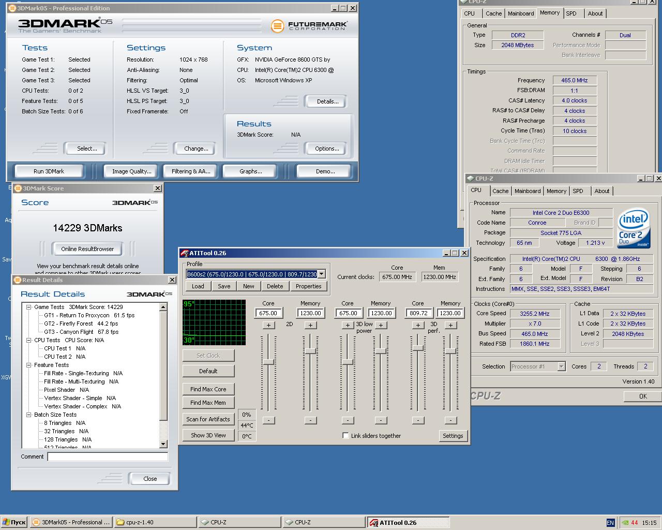
Task: Click the EN language indicator in tray
Action: pos(610,523)
